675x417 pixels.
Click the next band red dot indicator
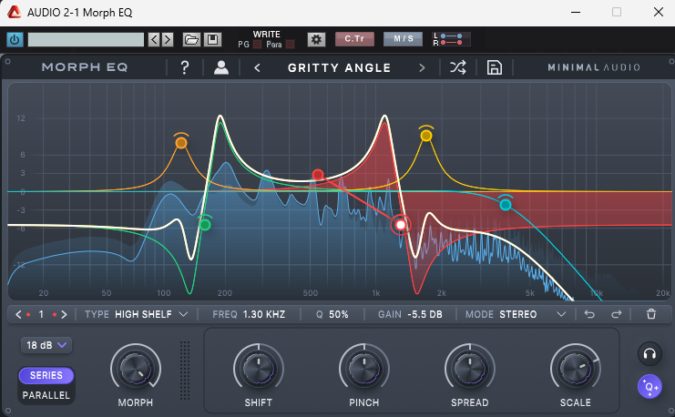(55, 315)
